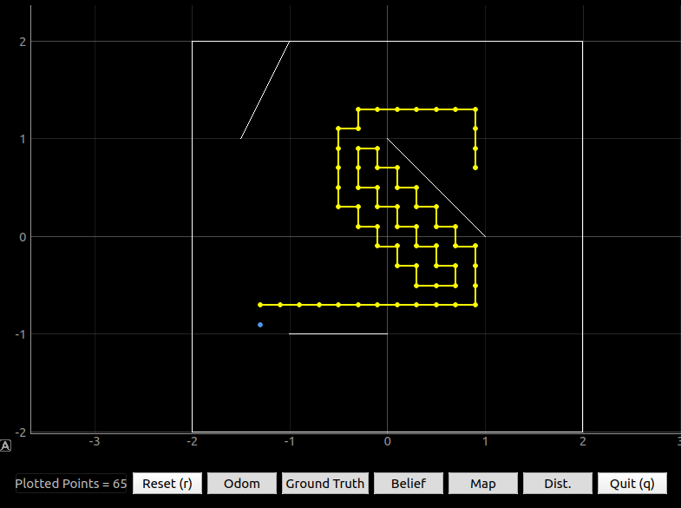
Task: Toggle the Ground Truth plot
Action: tap(324, 484)
